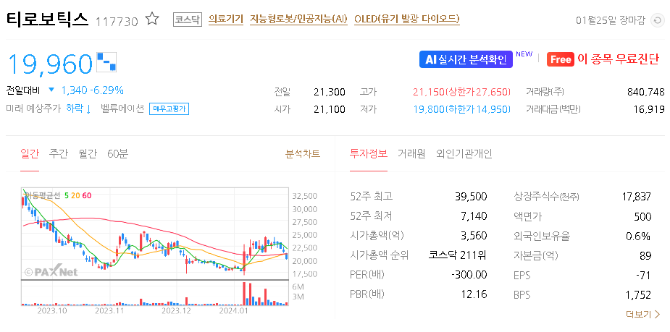
Task: Select the 거래원 tab
Action: [x=411, y=153]
